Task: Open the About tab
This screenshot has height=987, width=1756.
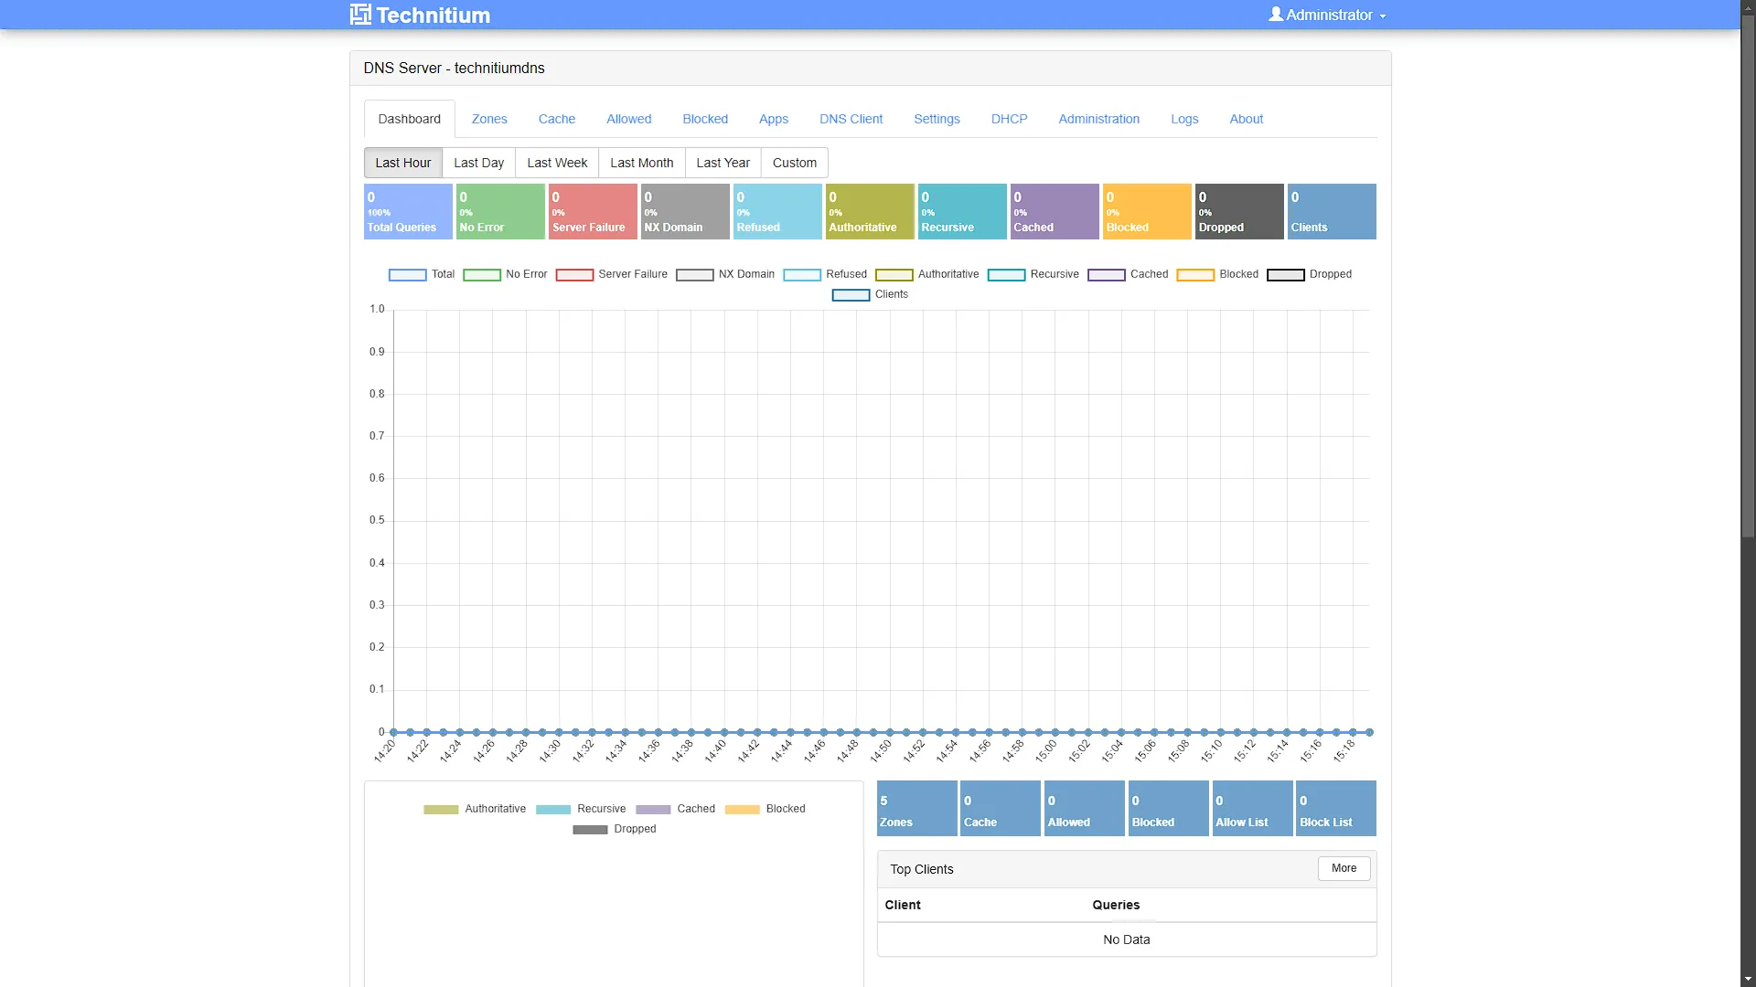Action: point(1247,119)
